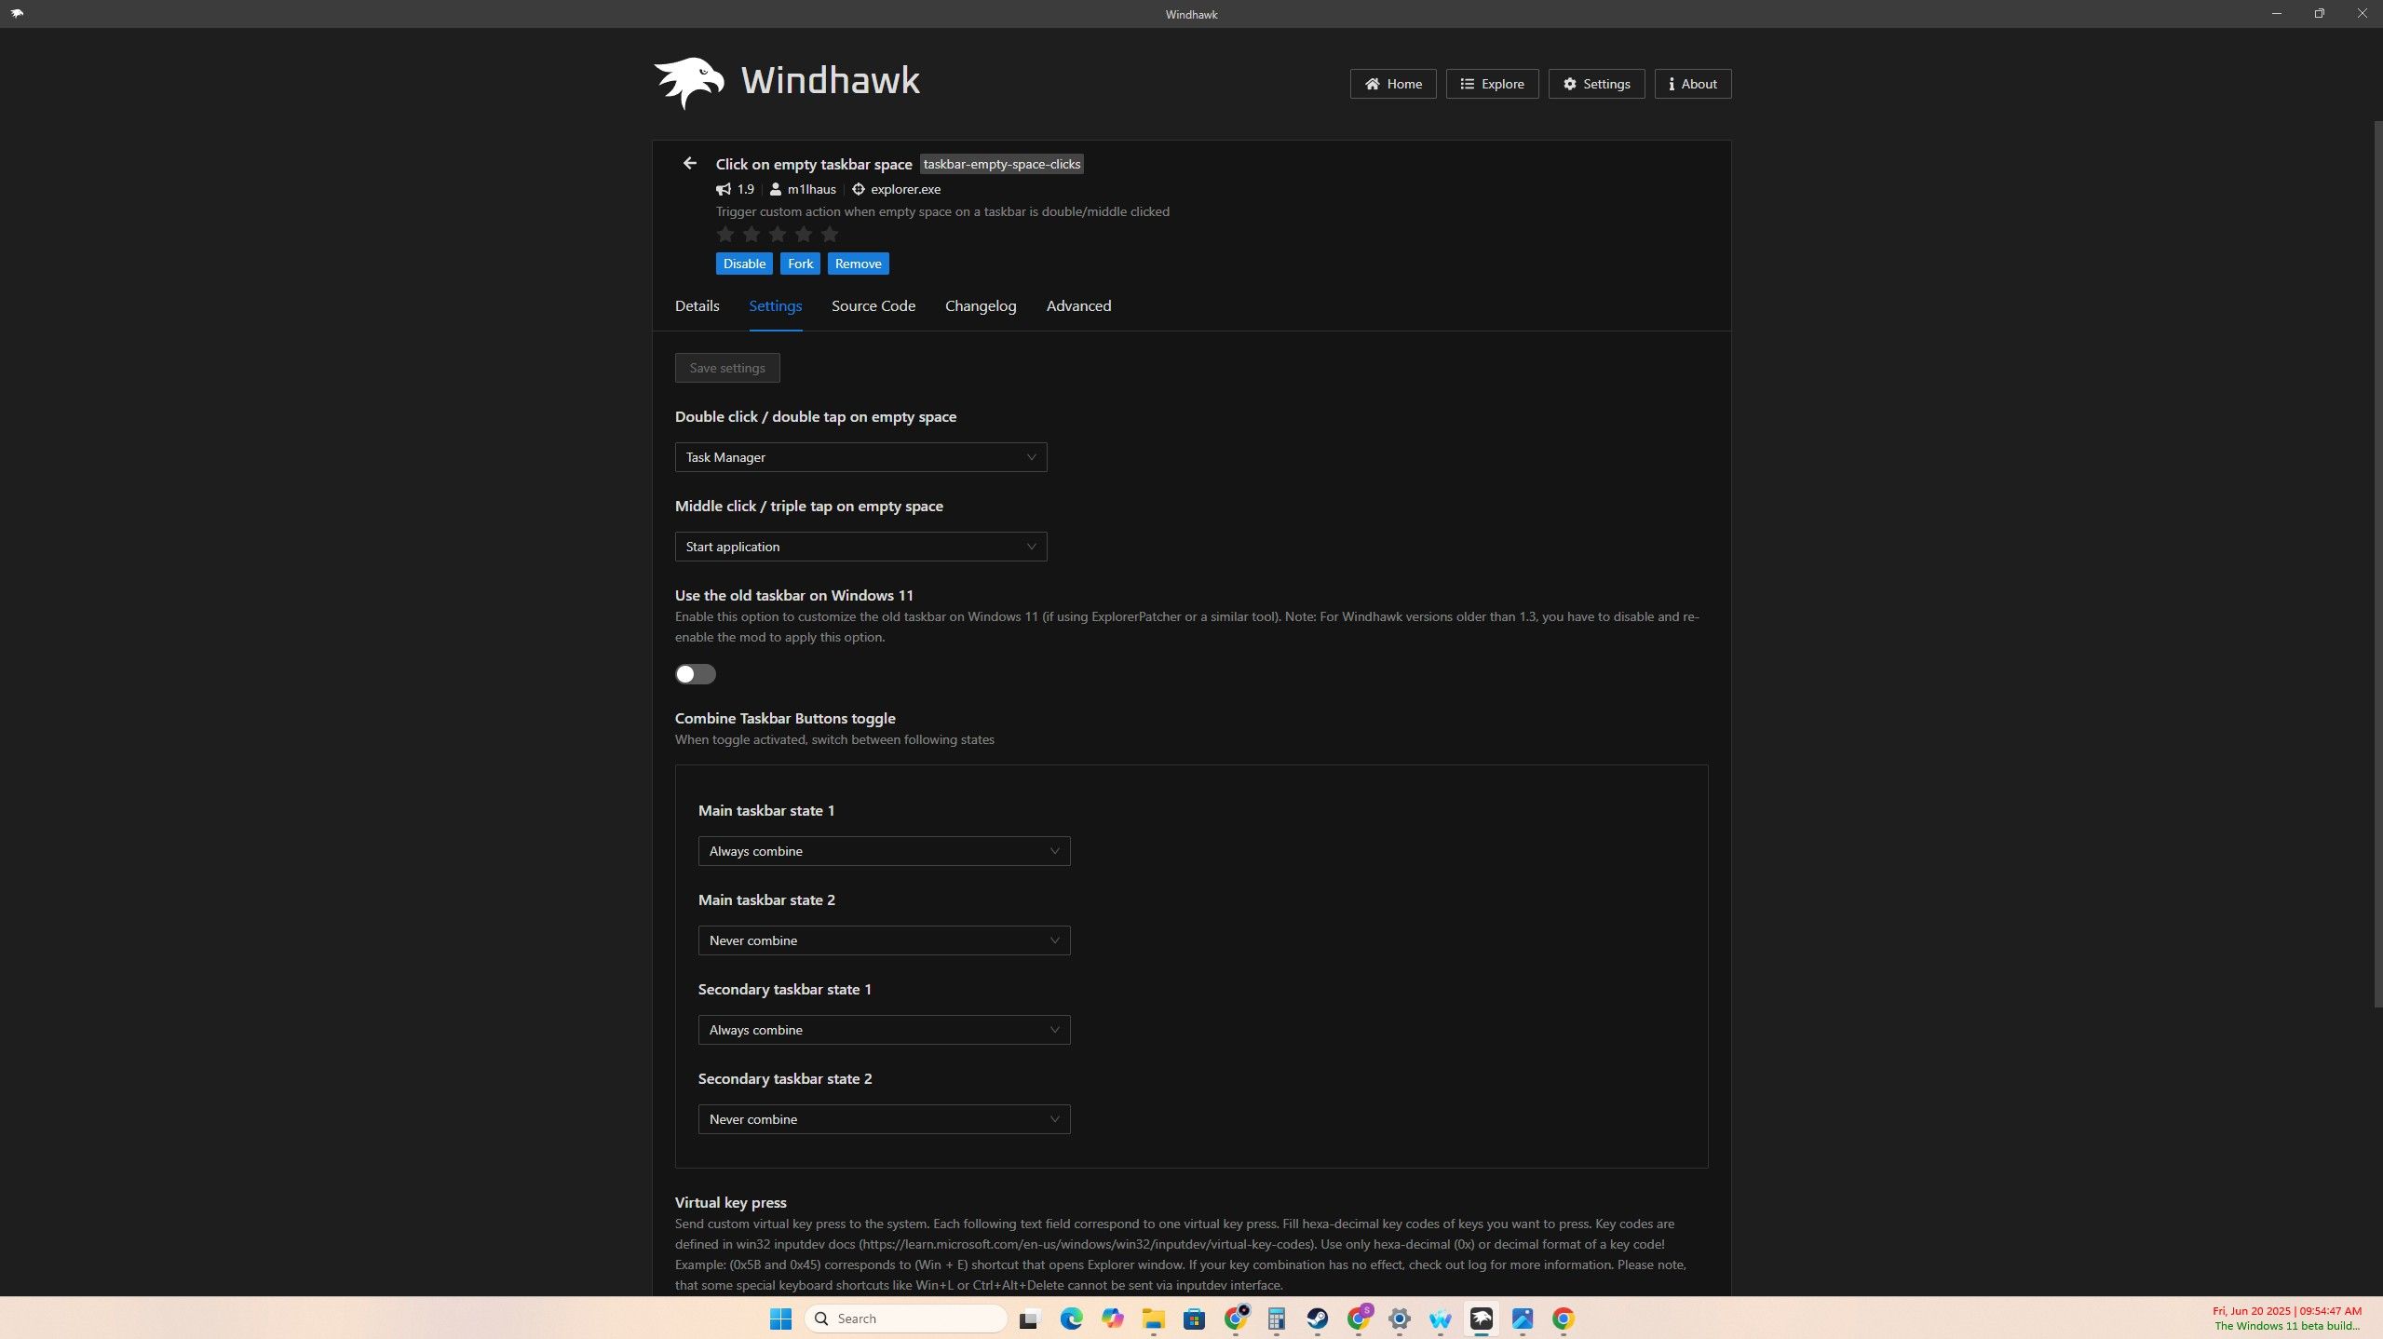The height and width of the screenshot is (1339, 2383).
Task: Click the Windhawk taskbar icon
Action: tap(1481, 1319)
